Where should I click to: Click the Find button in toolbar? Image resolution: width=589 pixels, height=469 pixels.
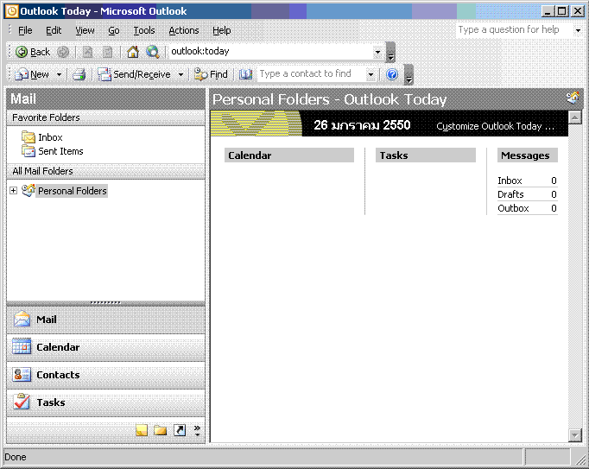tap(211, 74)
